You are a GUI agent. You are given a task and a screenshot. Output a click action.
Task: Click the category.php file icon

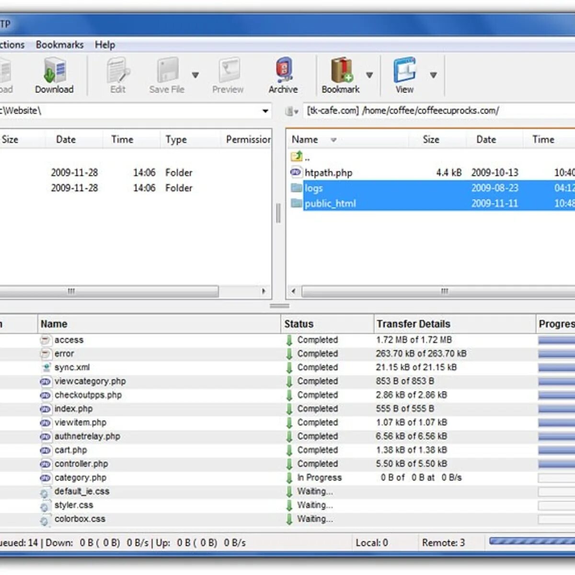click(x=45, y=478)
